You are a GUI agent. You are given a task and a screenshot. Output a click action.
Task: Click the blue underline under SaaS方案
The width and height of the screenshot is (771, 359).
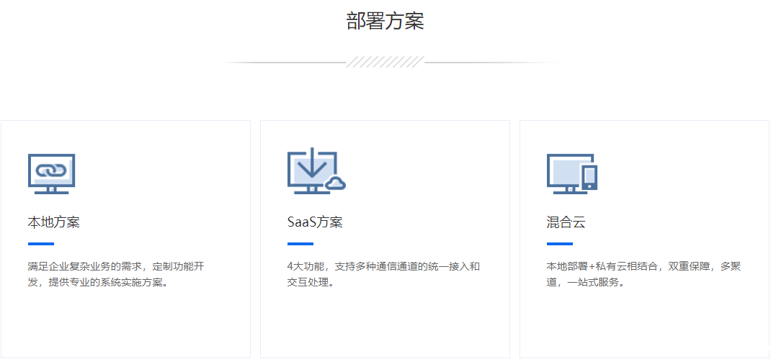[x=300, y=244]
